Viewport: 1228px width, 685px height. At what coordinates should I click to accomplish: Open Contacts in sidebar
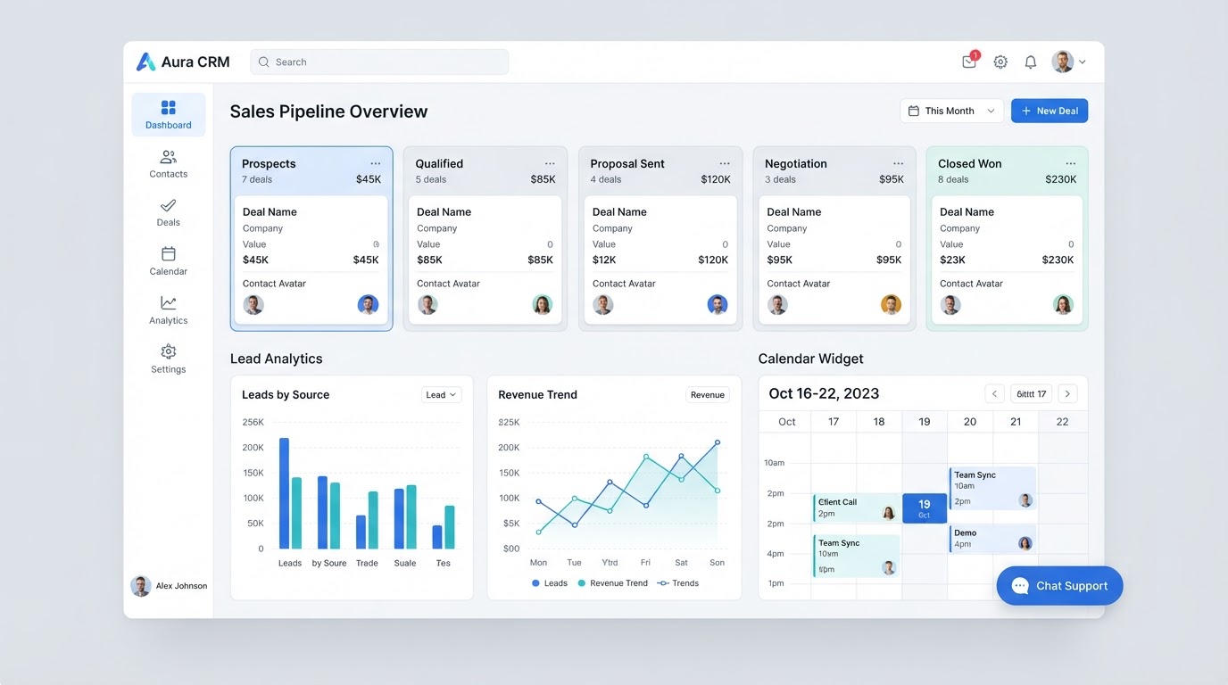pos(168,164)
